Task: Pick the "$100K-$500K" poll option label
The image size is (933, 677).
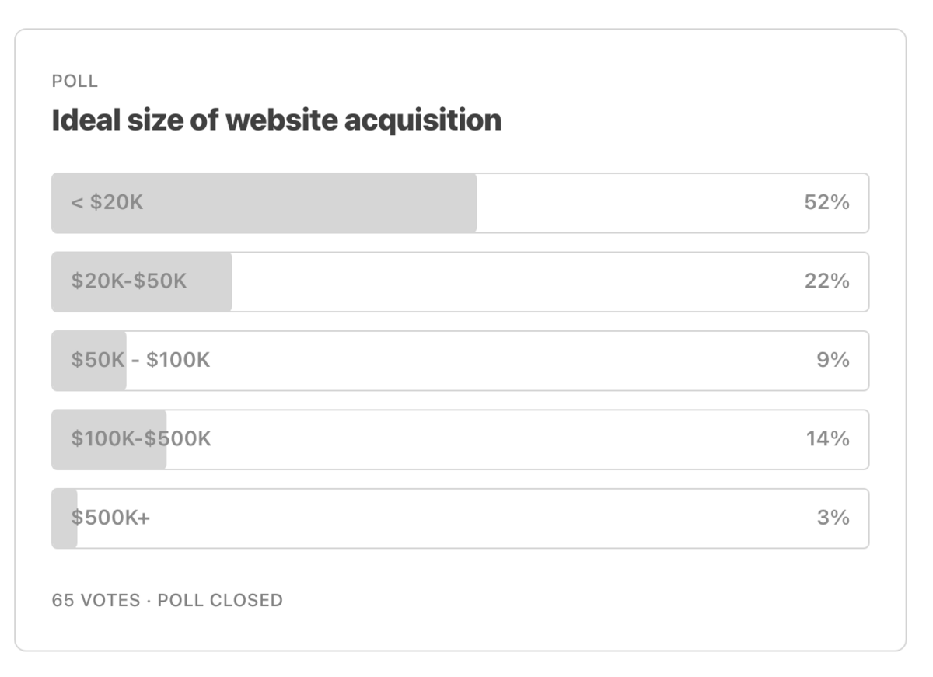Action: [141, 439]
